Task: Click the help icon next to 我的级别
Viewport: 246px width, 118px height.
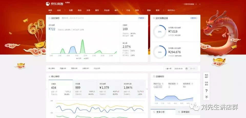Action: tap(177, 84)
